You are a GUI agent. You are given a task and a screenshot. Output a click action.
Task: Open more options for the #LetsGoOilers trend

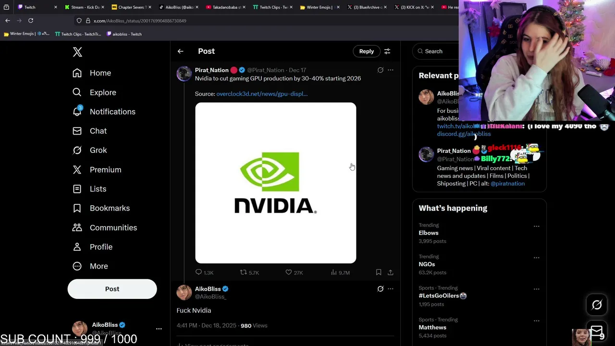[536, 289]
